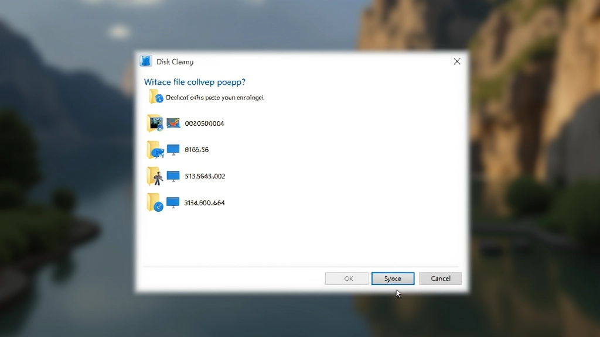This screenshot has width=600, height=337.
Task: Click the Disk Cleany title bar icon
Action: [146, 61]
